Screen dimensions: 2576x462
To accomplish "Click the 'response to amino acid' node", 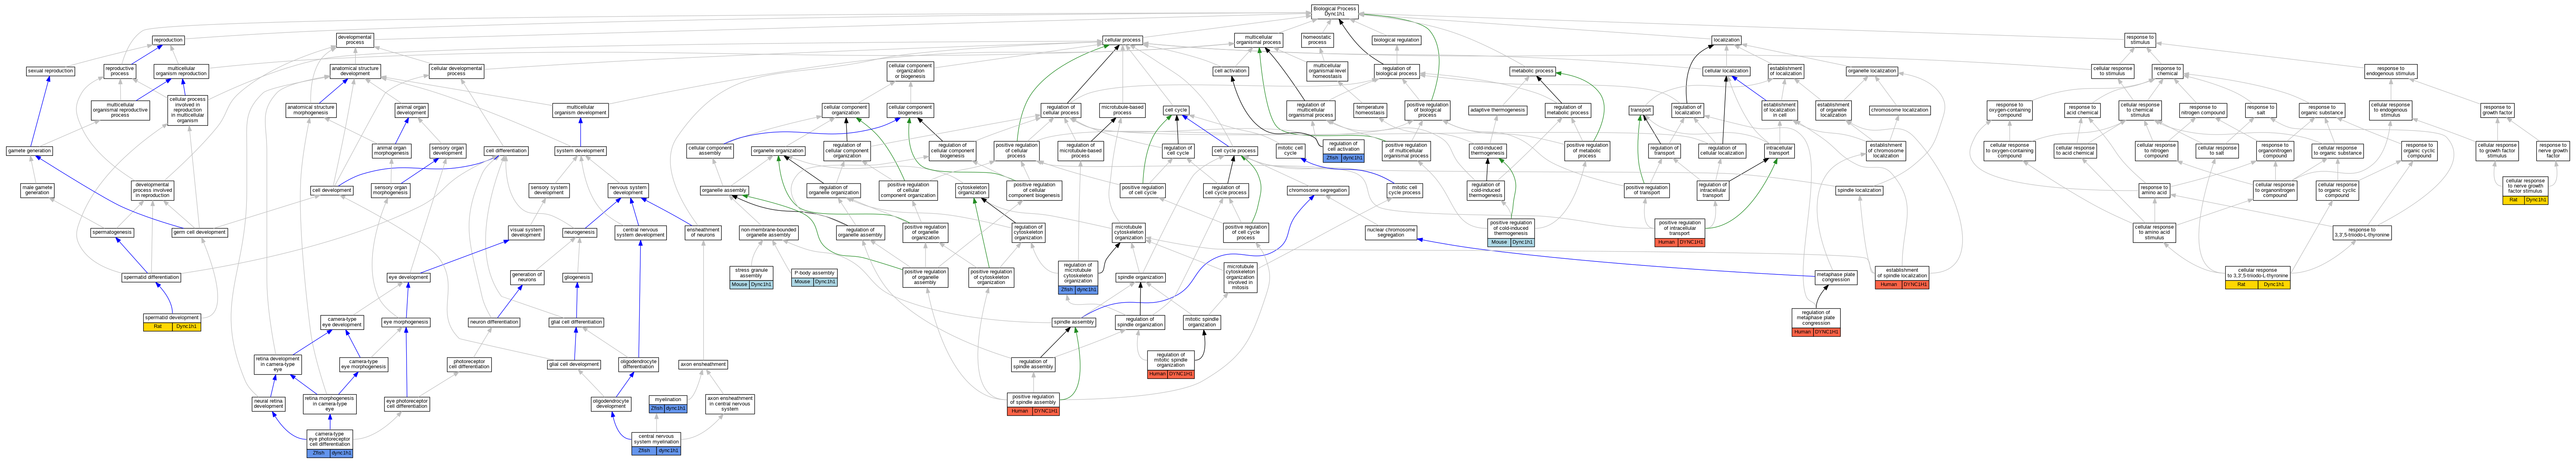I will [2154, 190].
